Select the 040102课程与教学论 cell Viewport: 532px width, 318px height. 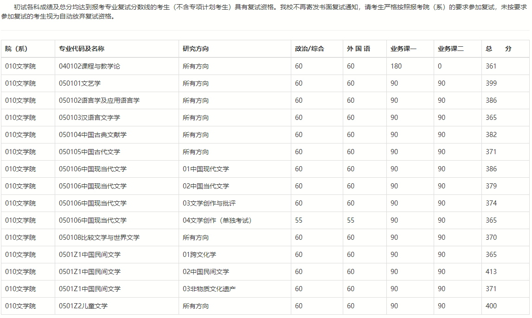tap(90, 66)
